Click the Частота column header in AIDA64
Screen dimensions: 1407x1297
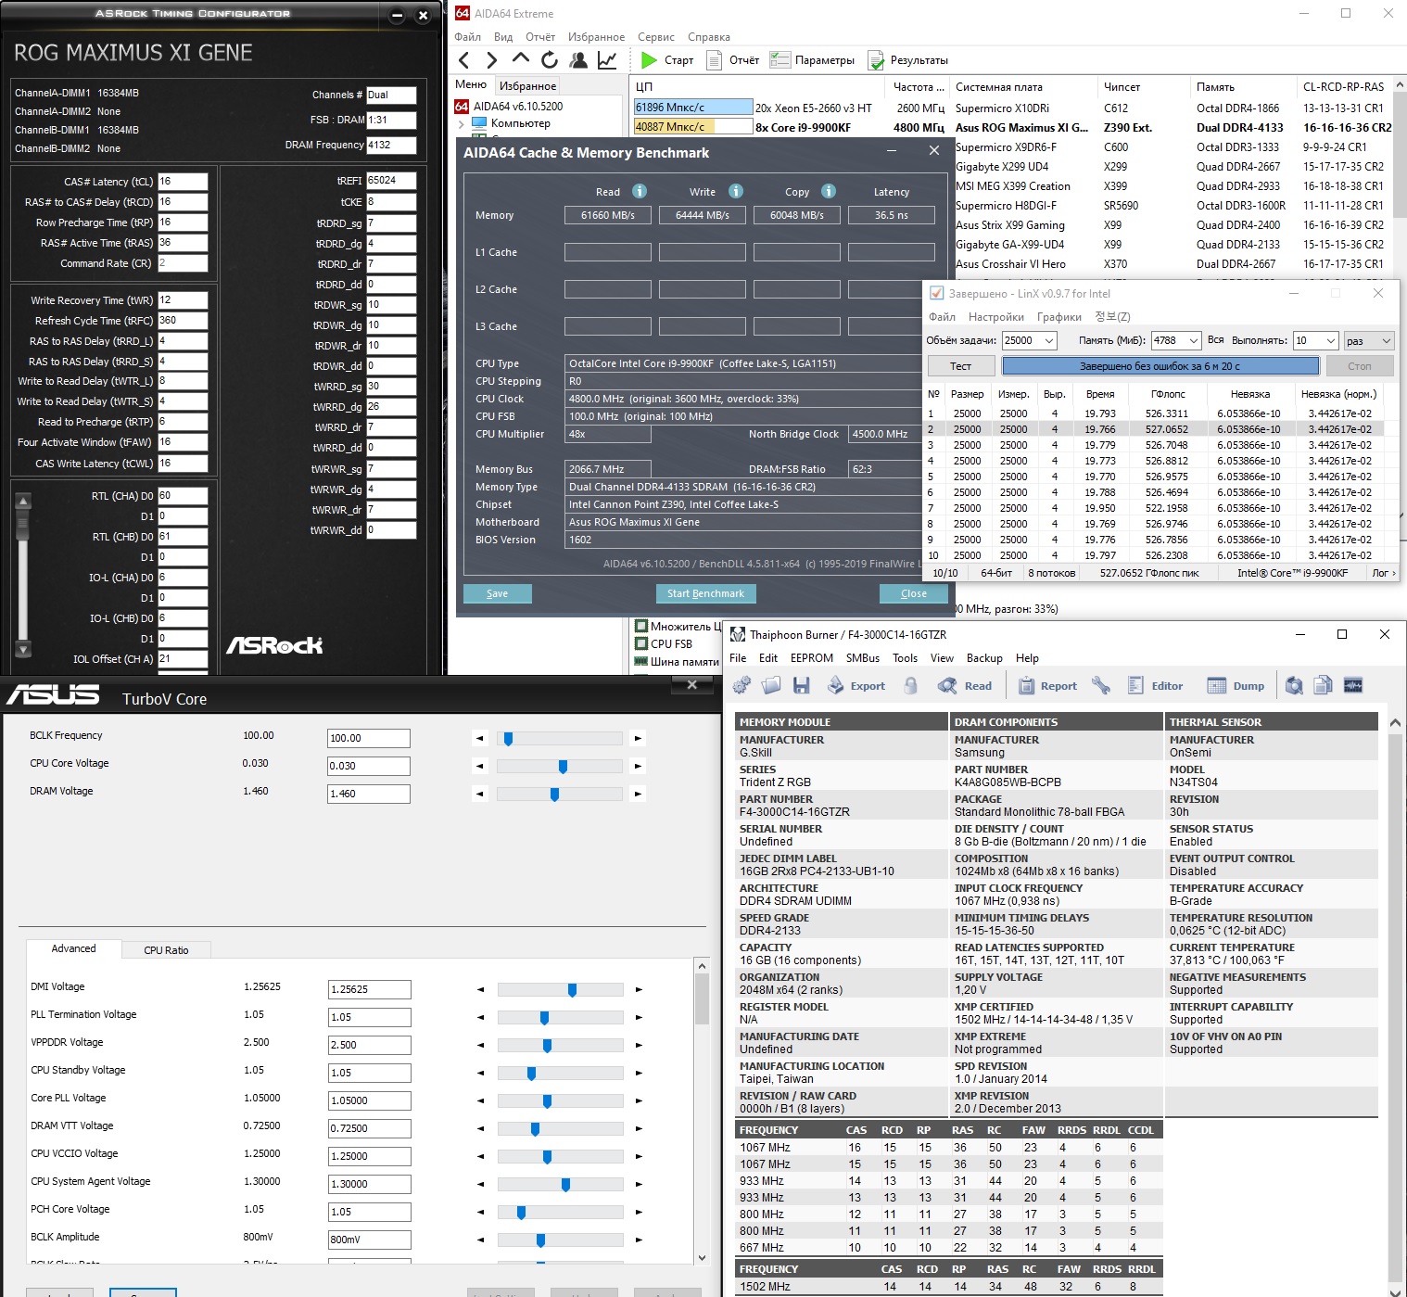click(x=917, y=87)
